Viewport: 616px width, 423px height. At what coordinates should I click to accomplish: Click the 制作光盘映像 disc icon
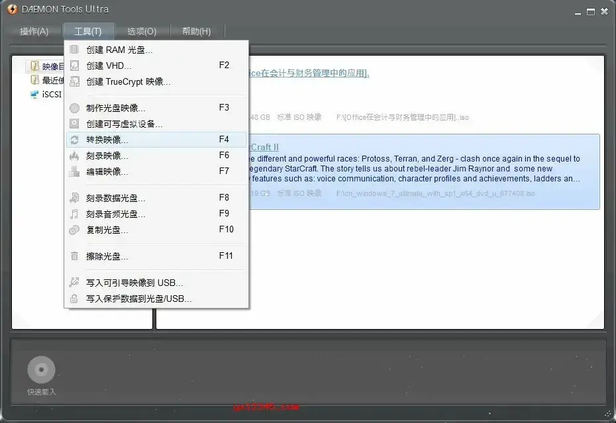(74, 108)
